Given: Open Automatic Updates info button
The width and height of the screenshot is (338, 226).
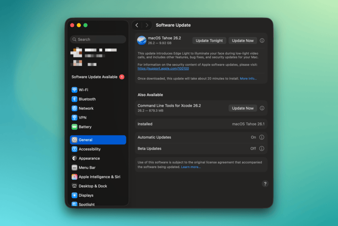Looking at the screenshot, I should pos(261,137).
